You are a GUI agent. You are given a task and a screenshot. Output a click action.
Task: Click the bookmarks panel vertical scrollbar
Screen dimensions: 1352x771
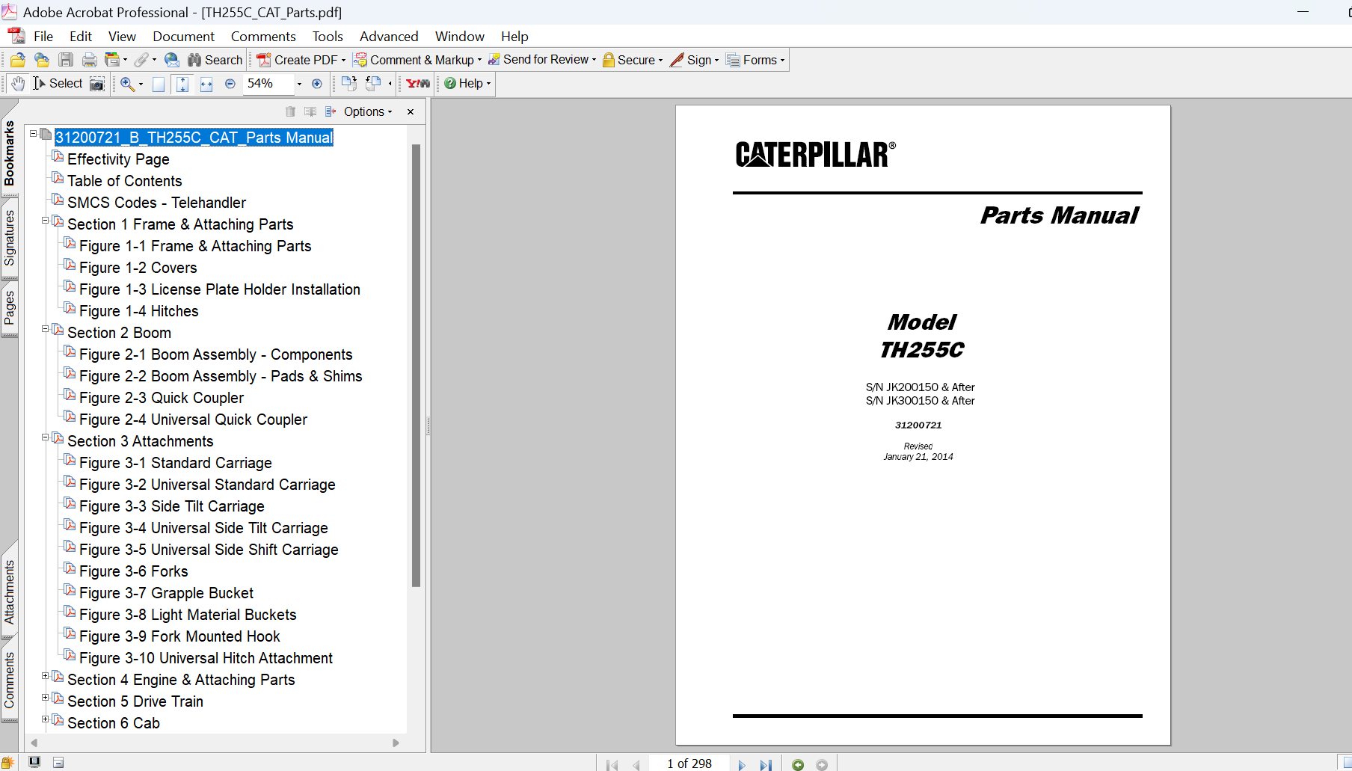[417, 365]
